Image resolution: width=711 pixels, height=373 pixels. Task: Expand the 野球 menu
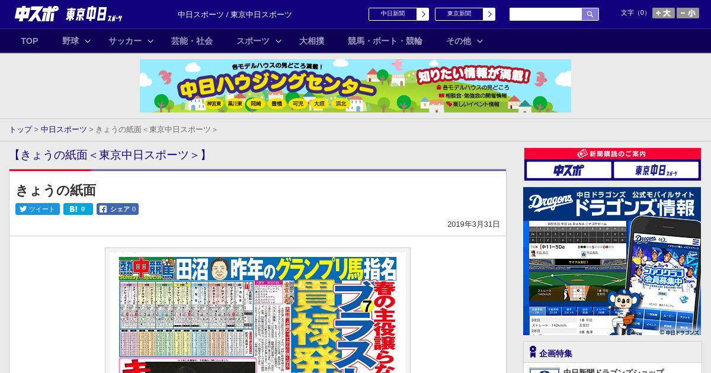click(x=76, y=41)
